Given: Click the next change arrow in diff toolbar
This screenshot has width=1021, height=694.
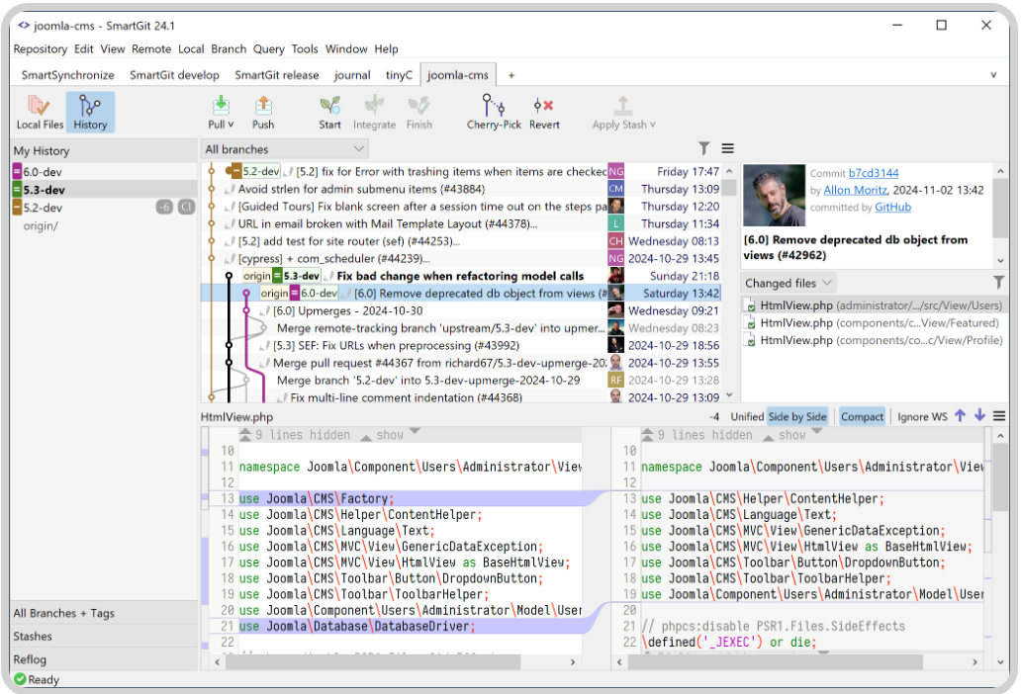Looking at the screenshot, I should (x=978, y=416).
